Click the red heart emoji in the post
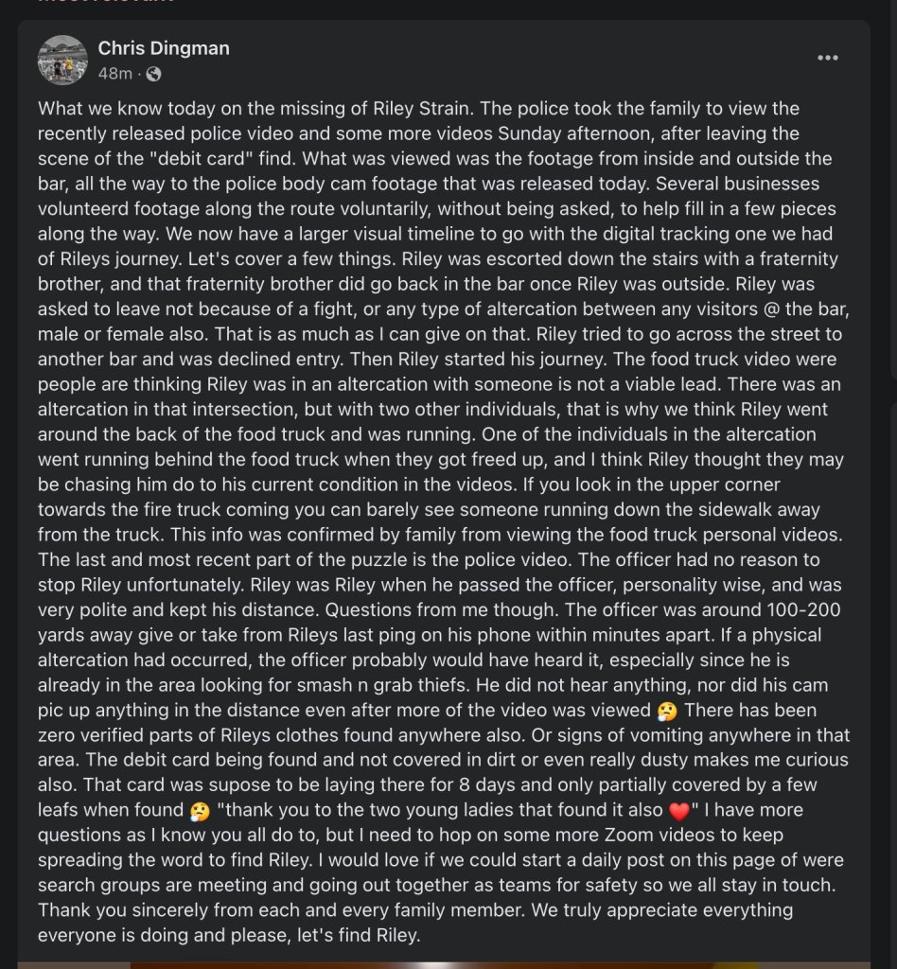 point(677,810)
